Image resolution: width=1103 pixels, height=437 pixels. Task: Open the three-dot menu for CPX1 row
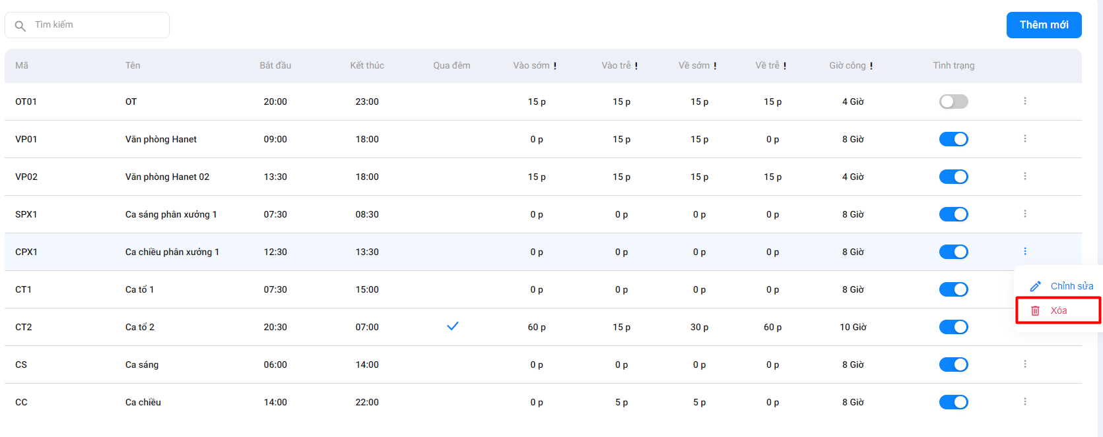(1024, 251)
